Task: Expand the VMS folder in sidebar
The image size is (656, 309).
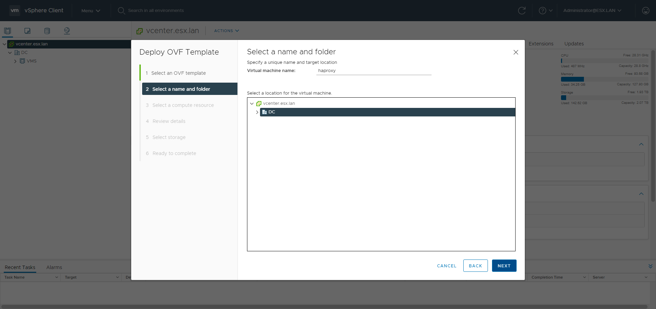Action: pos(15,61)
